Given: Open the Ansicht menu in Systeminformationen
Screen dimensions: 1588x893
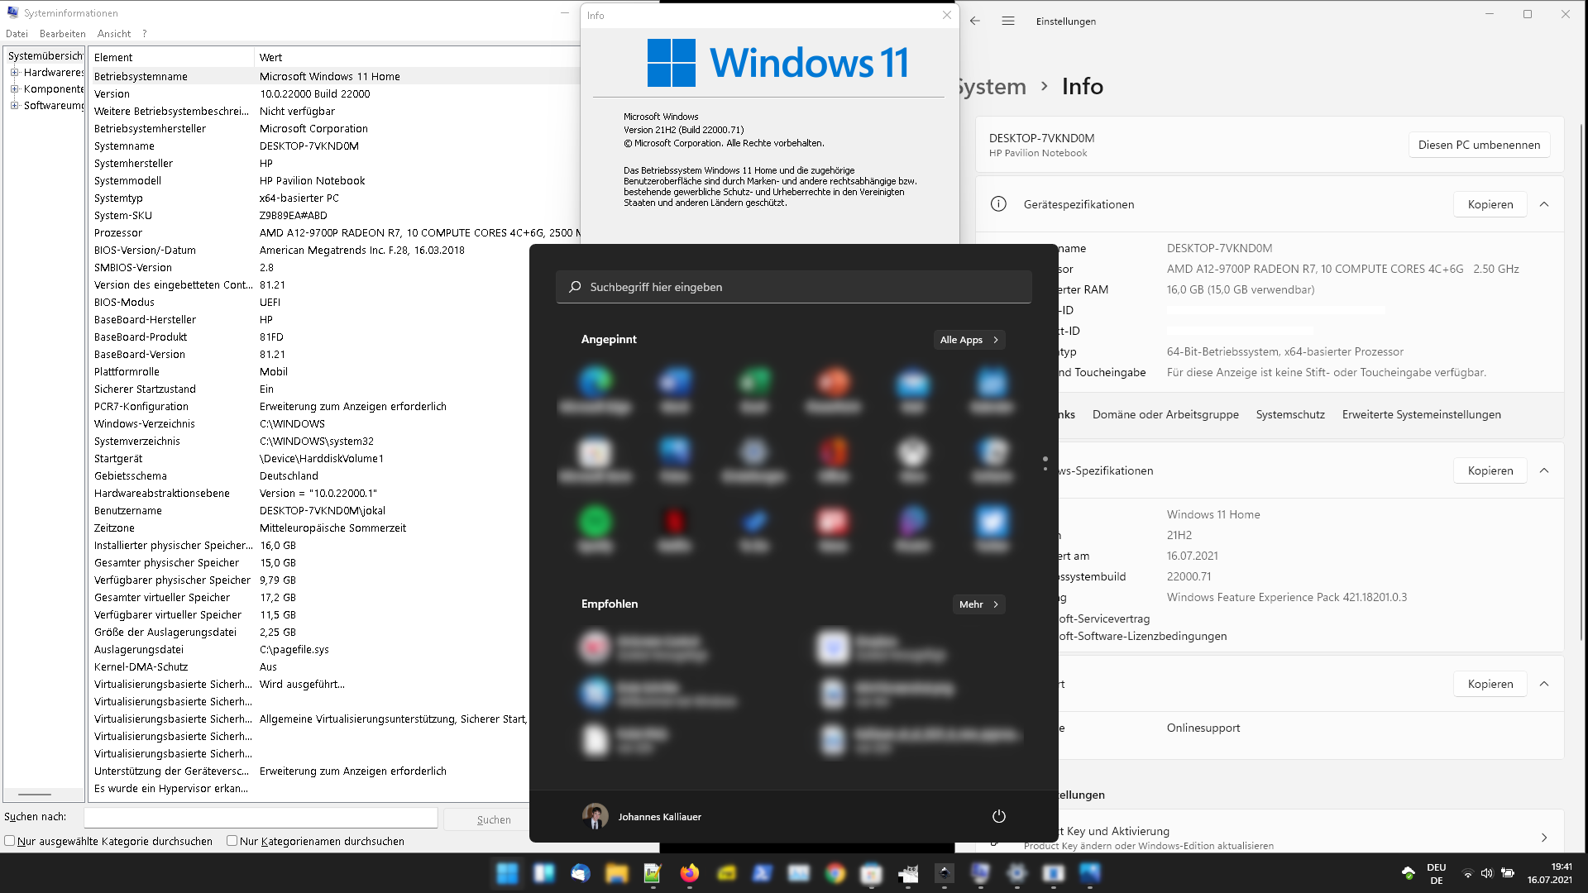Looking at the screenshot, I should tap(114, 33).
